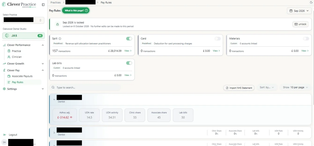Click the Type to search field

(x=85, y=88)
